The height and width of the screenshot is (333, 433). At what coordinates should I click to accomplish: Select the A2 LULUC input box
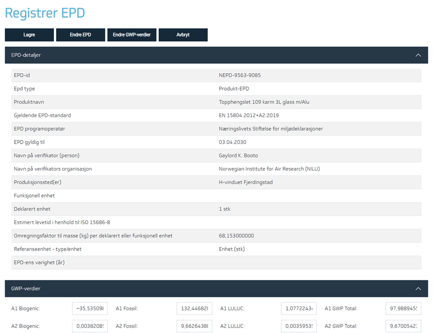point(299,326)
